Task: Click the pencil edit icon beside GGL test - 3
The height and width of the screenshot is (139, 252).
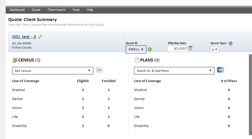Action: (x=40, y=37)
